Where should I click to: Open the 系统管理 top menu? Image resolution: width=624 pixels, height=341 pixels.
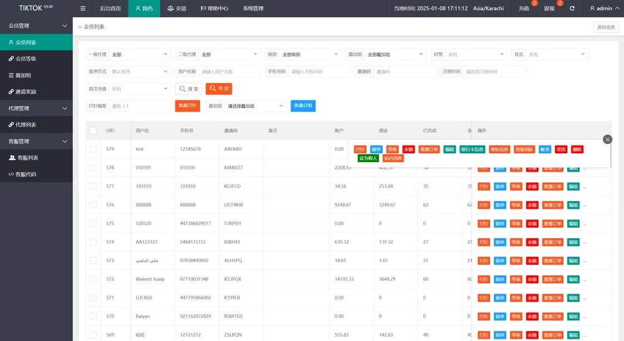tap(253, 8)
